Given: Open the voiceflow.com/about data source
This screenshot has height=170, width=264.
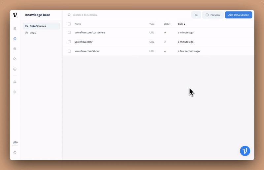Looking at the screenshot, I should (87, 51).
